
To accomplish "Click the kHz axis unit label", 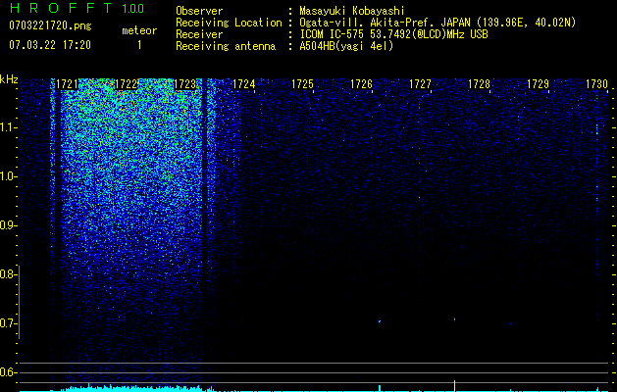I will tap(9, 79).
